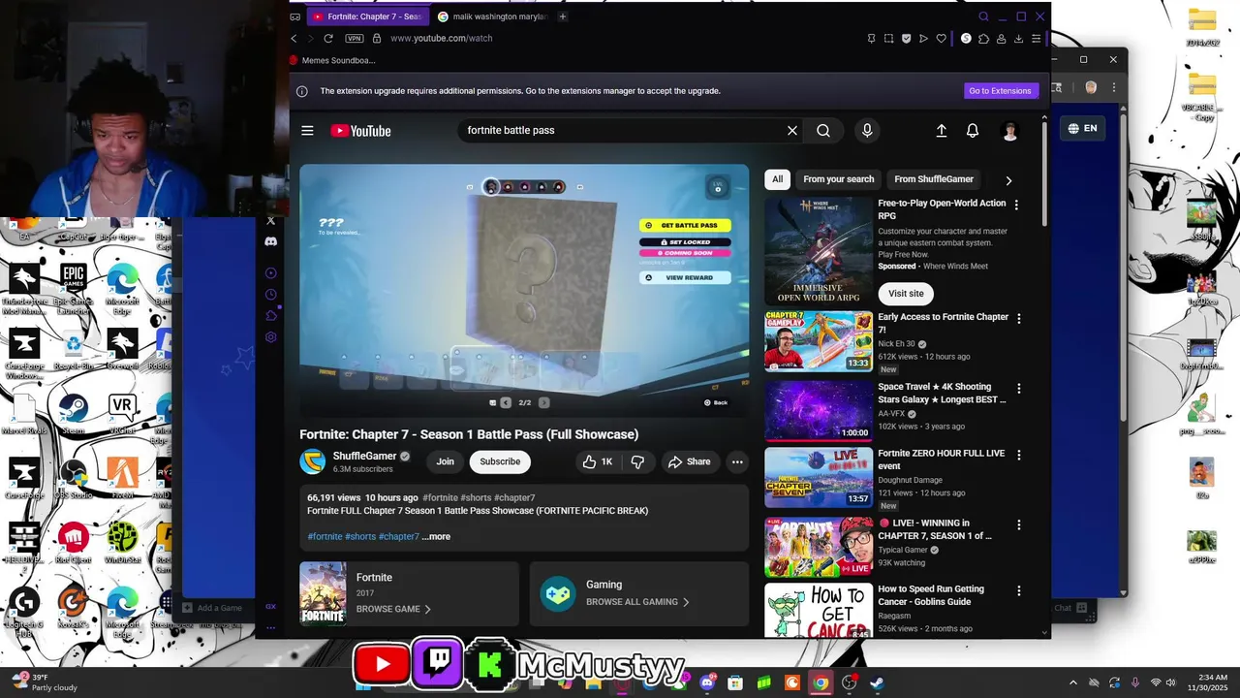Click the Visit site ad button
The width and height of the screenshot is (1240, 698).
click(906, 293)
